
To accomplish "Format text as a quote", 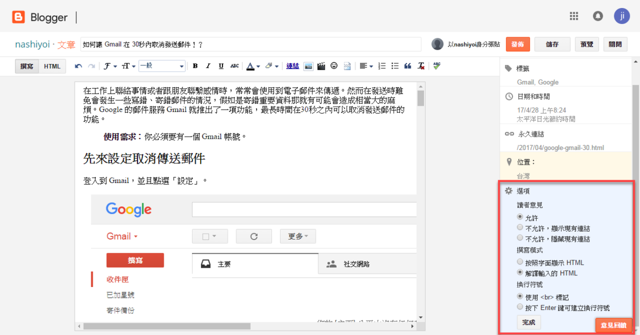I will 408,66.
